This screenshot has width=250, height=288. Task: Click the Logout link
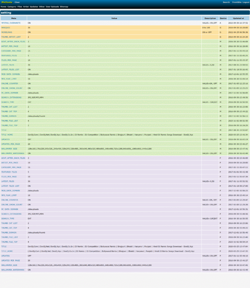(246, 2)
